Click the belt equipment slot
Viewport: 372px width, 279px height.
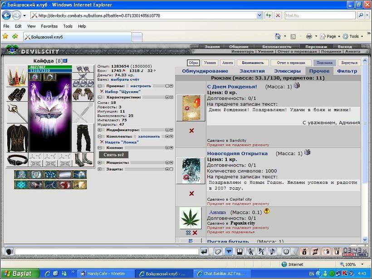(17, 160)
